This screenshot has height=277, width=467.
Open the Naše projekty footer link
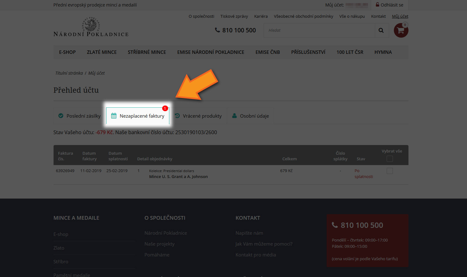coord(159,244)
